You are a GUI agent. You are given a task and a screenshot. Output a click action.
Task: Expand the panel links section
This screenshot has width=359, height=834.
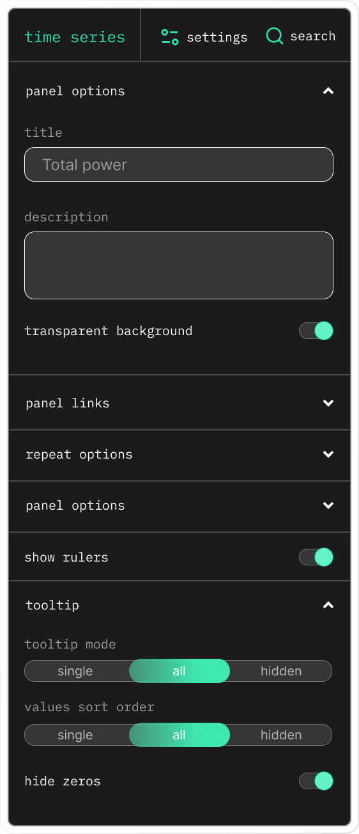click(x=328, y=403)
